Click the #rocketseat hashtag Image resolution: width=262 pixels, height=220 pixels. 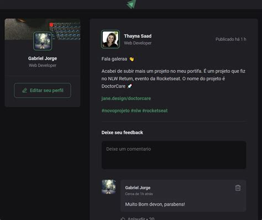tap(155, 111)
